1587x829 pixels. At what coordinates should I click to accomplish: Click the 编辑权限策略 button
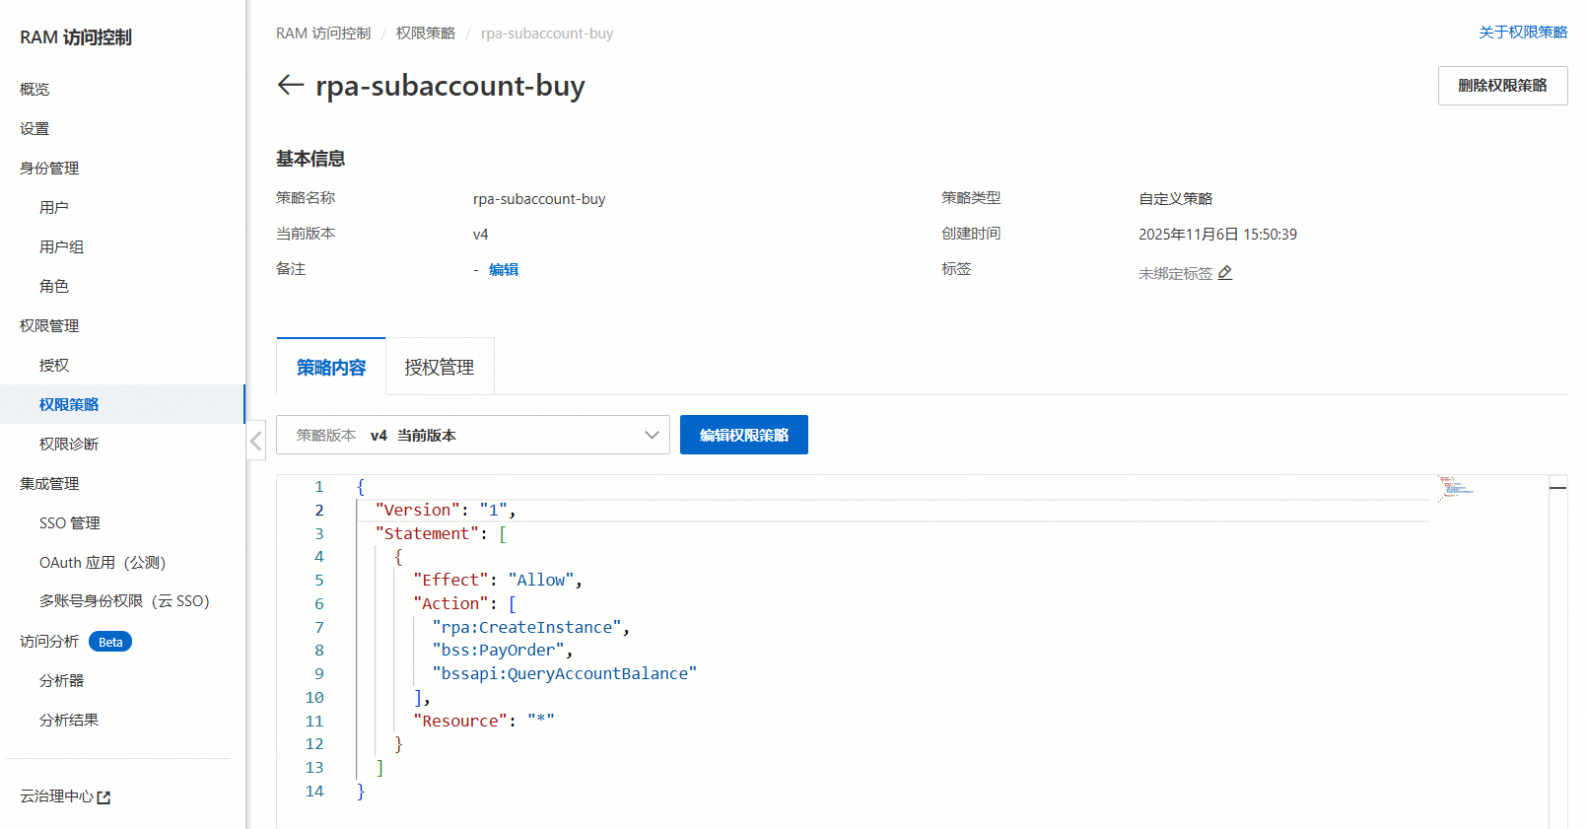point(743,435)
